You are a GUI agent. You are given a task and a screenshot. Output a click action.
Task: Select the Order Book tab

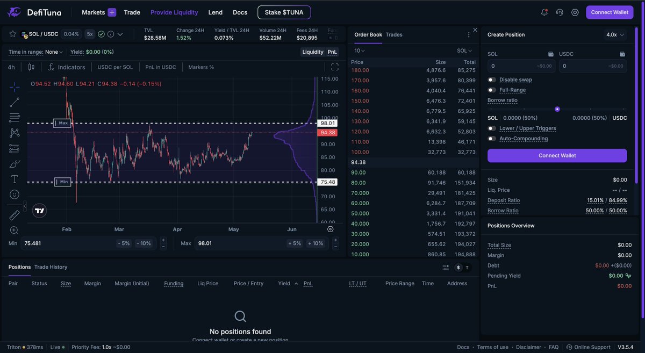pos(368,34)
